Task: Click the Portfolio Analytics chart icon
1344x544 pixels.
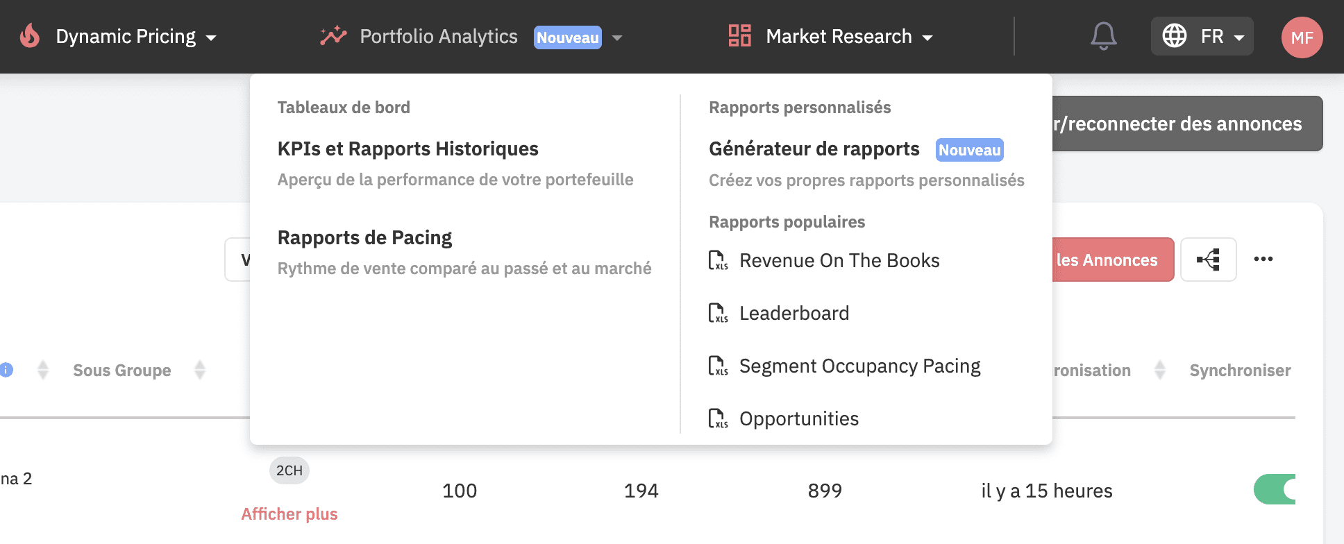Action: pyautogui.click(x=333, y=36)
